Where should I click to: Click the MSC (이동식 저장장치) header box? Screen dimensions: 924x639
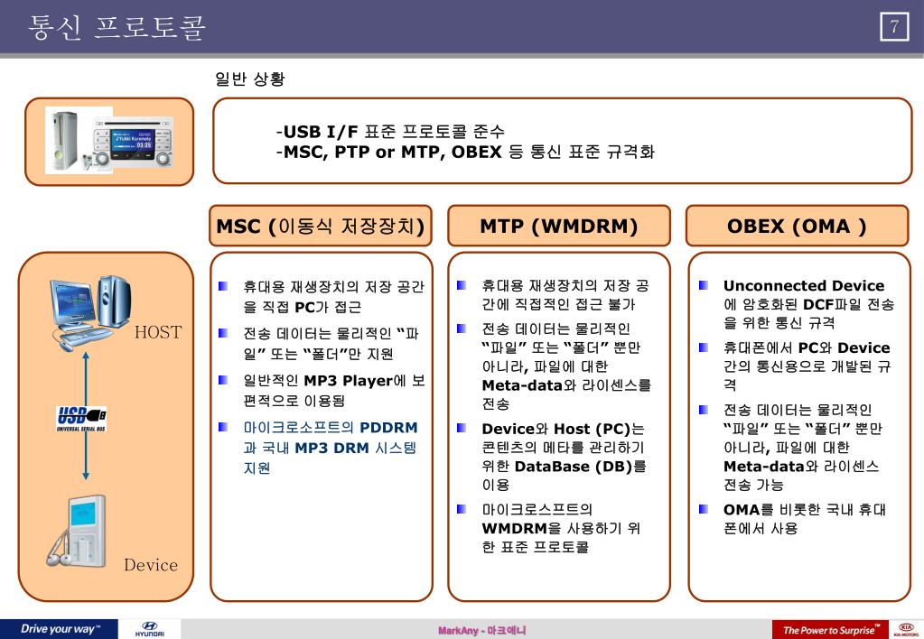[x=321, y=226]
